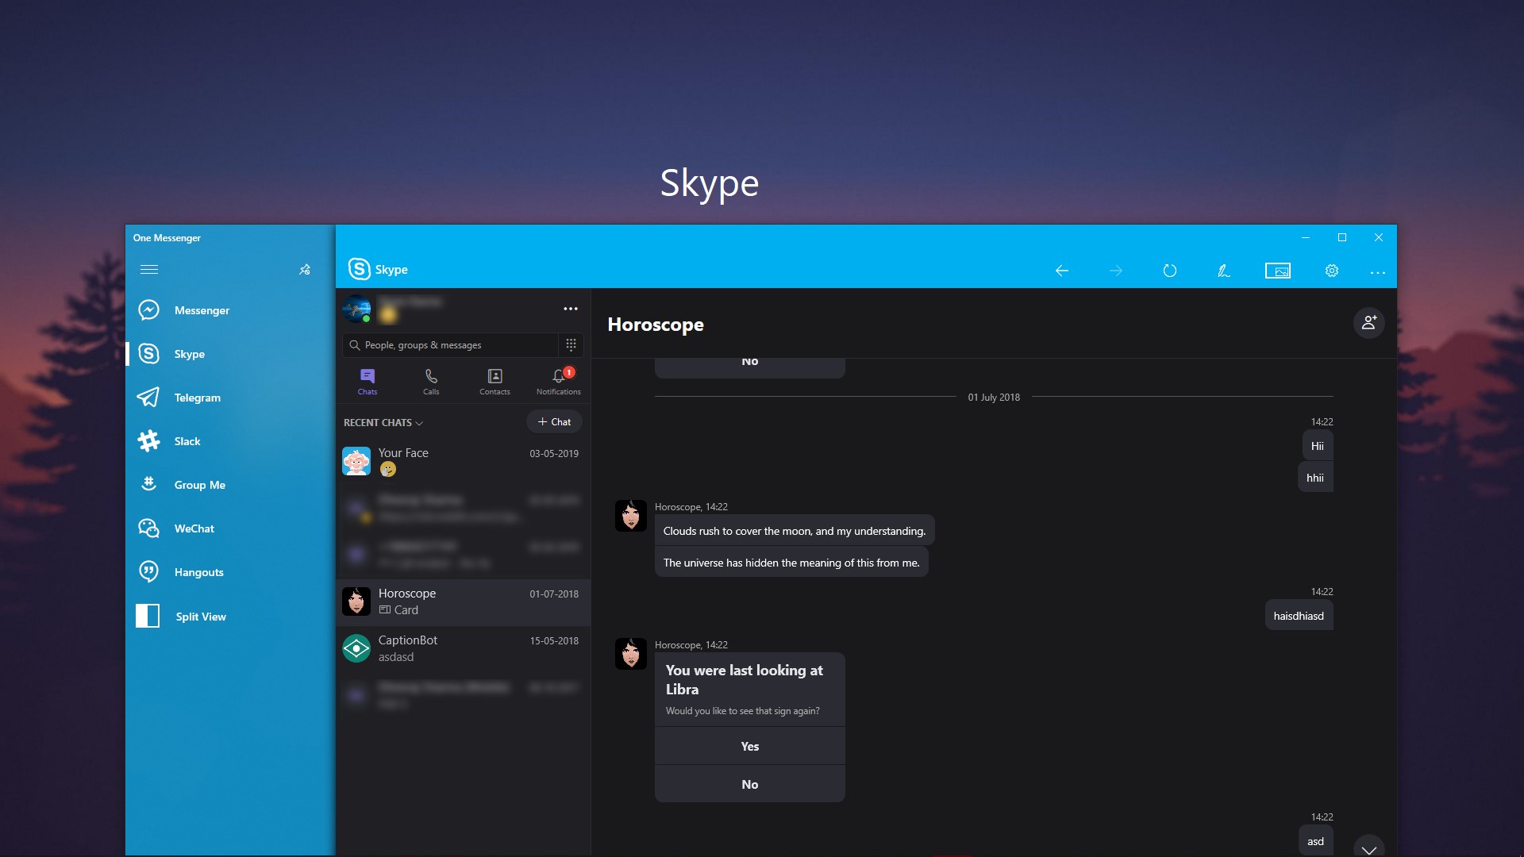Open the toolbar overflow ellipsis menu
Screen dimensions: 1524x857
(x=1378, y=271)
